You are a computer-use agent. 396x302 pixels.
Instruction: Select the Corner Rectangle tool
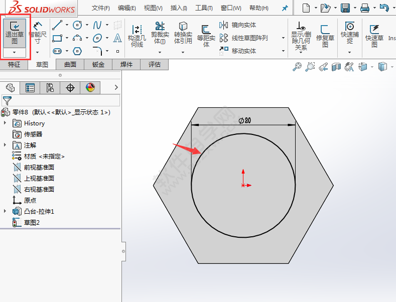[57, 38]
